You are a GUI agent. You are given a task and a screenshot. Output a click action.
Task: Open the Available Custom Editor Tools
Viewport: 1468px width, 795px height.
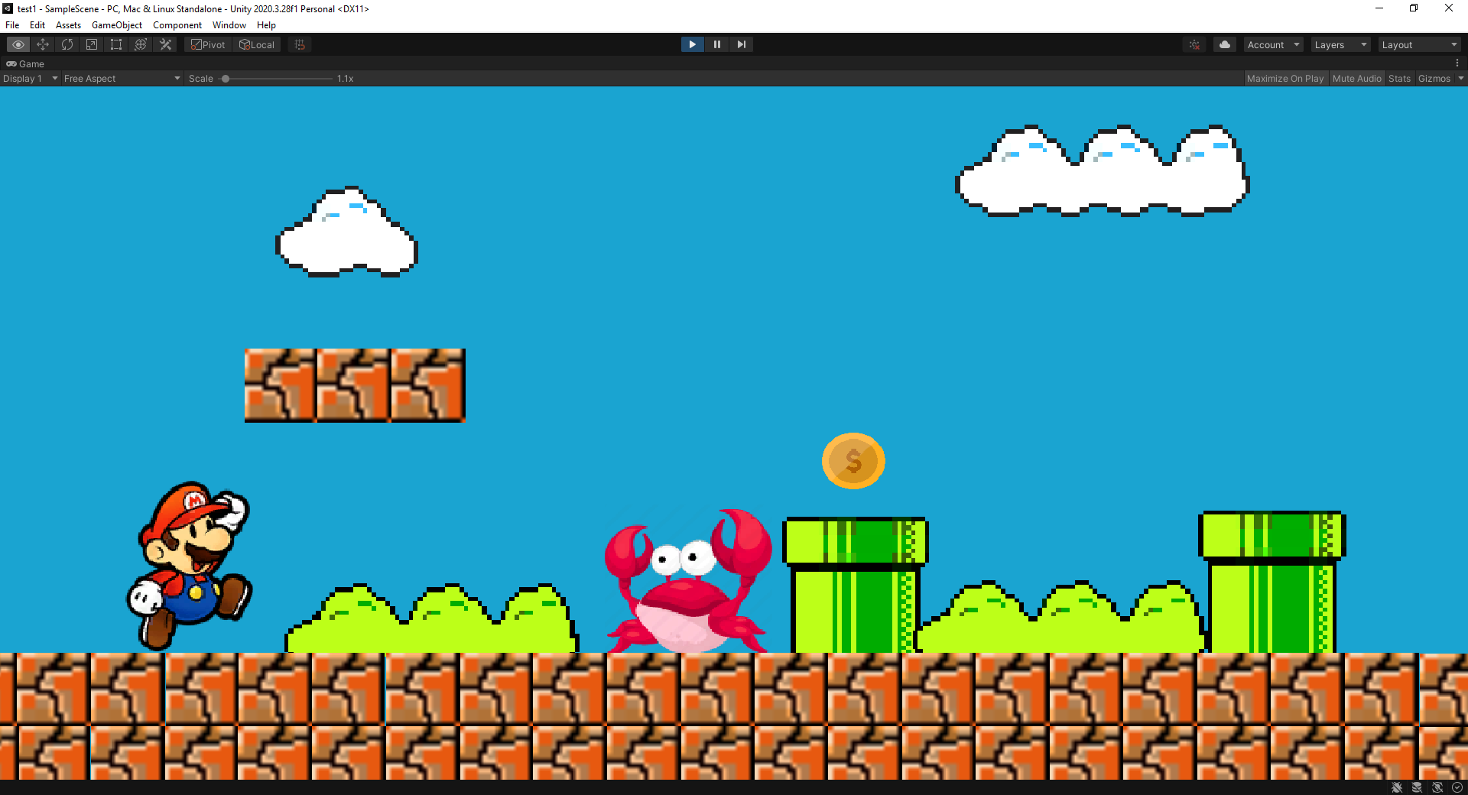[165, 44]
